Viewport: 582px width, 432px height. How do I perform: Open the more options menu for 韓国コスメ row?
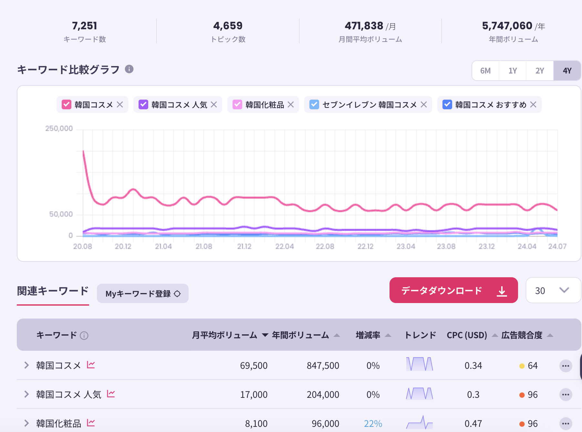[565, 366]
